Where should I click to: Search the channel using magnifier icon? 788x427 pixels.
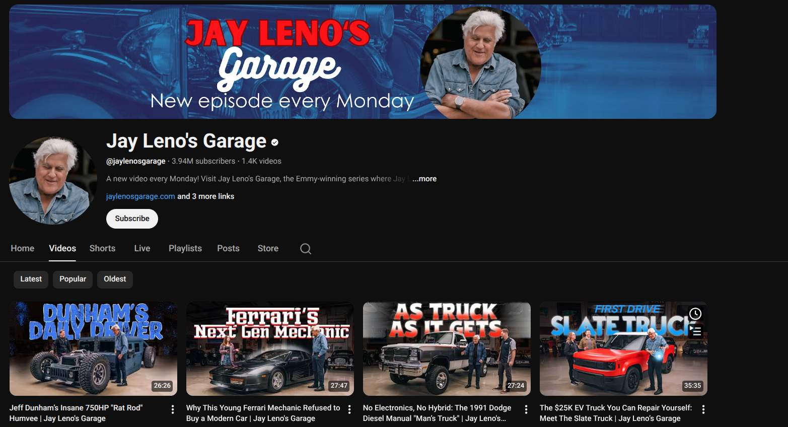[x=306, y=249]
